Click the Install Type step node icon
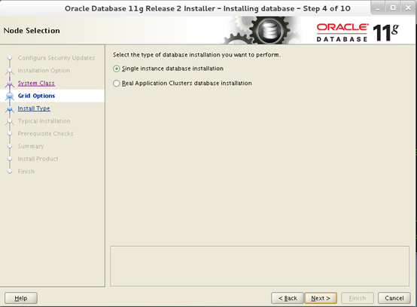The width and height of the screenshot is (417, 307). tap(10, 108)
